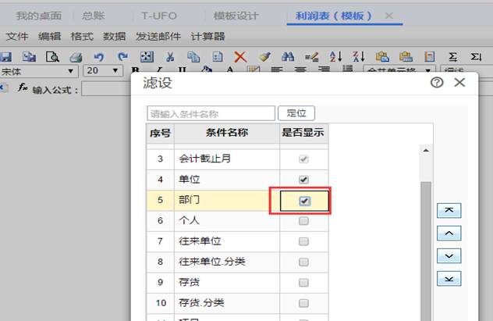Click the red X delete icon
The width and height of the screenshot is (493, 321).
240,57
